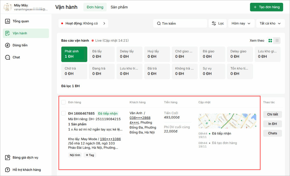Click the Lọc filter icon

(214, 23)
